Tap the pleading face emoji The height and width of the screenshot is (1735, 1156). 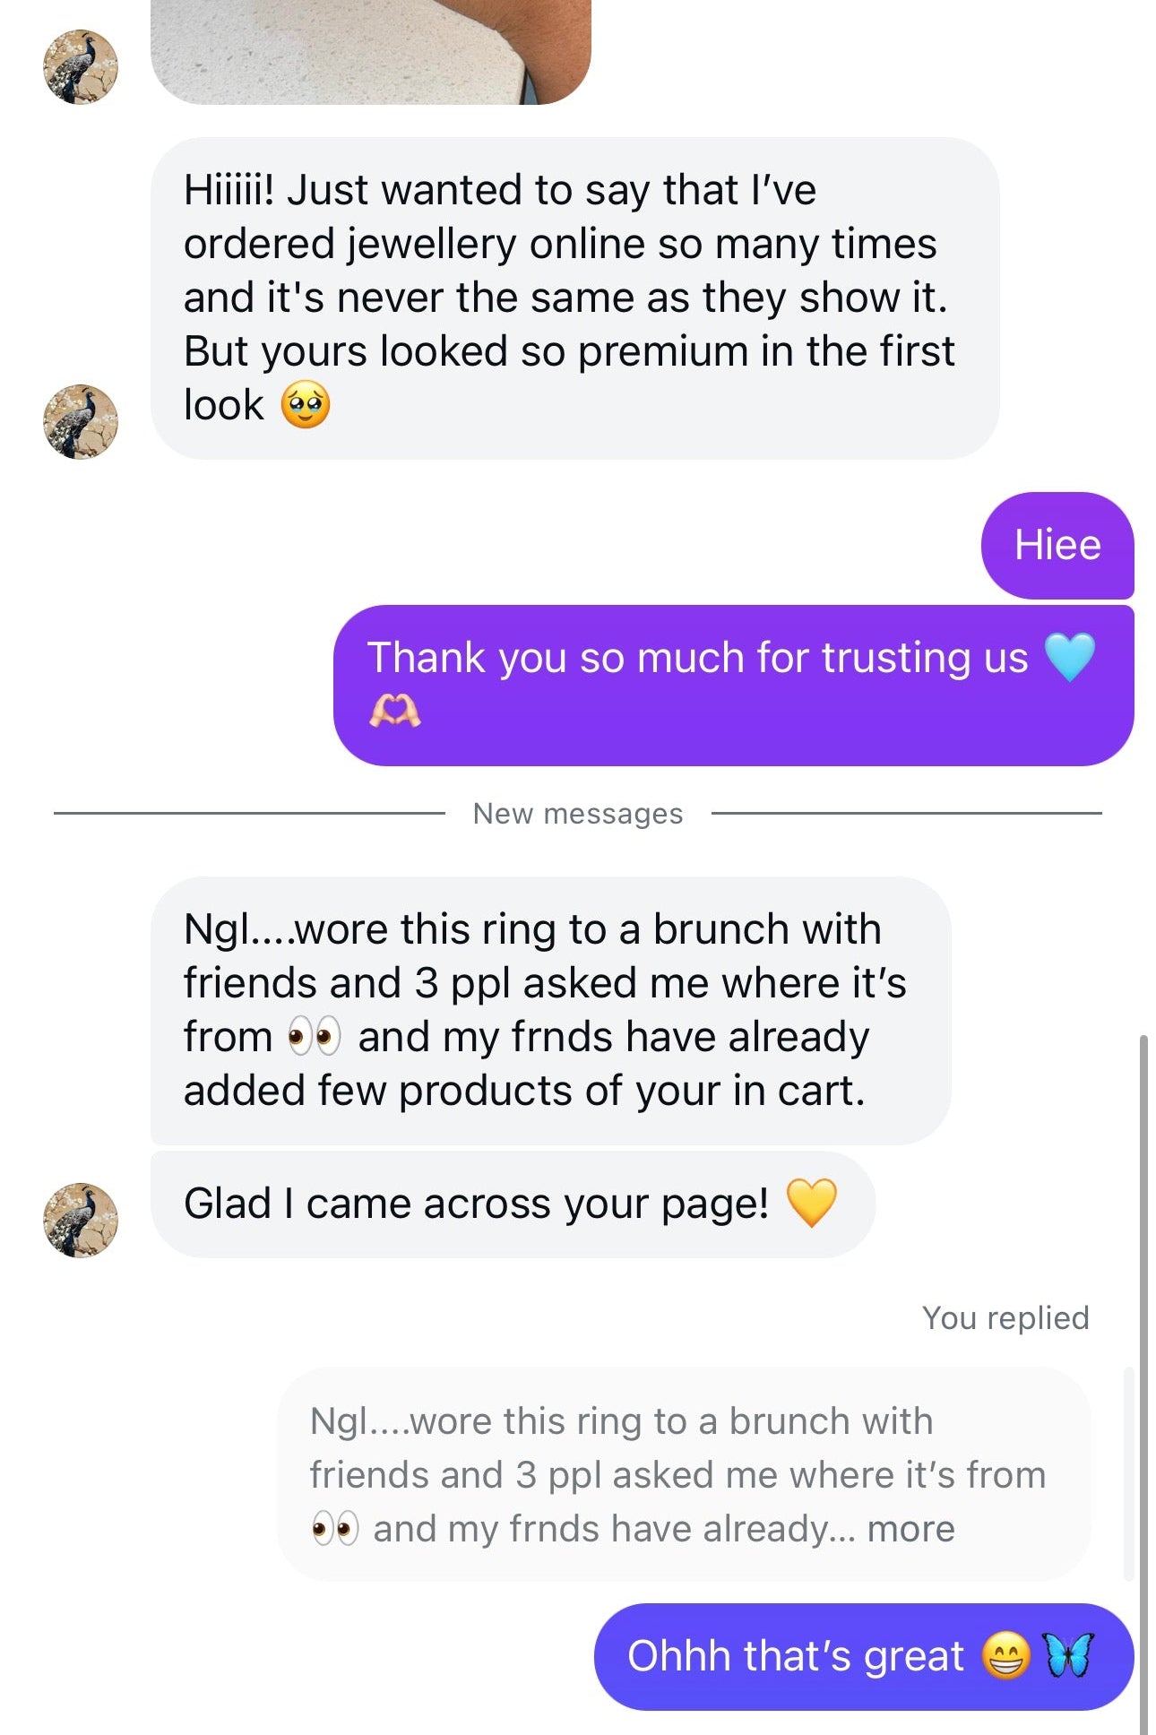pos(306,405)
